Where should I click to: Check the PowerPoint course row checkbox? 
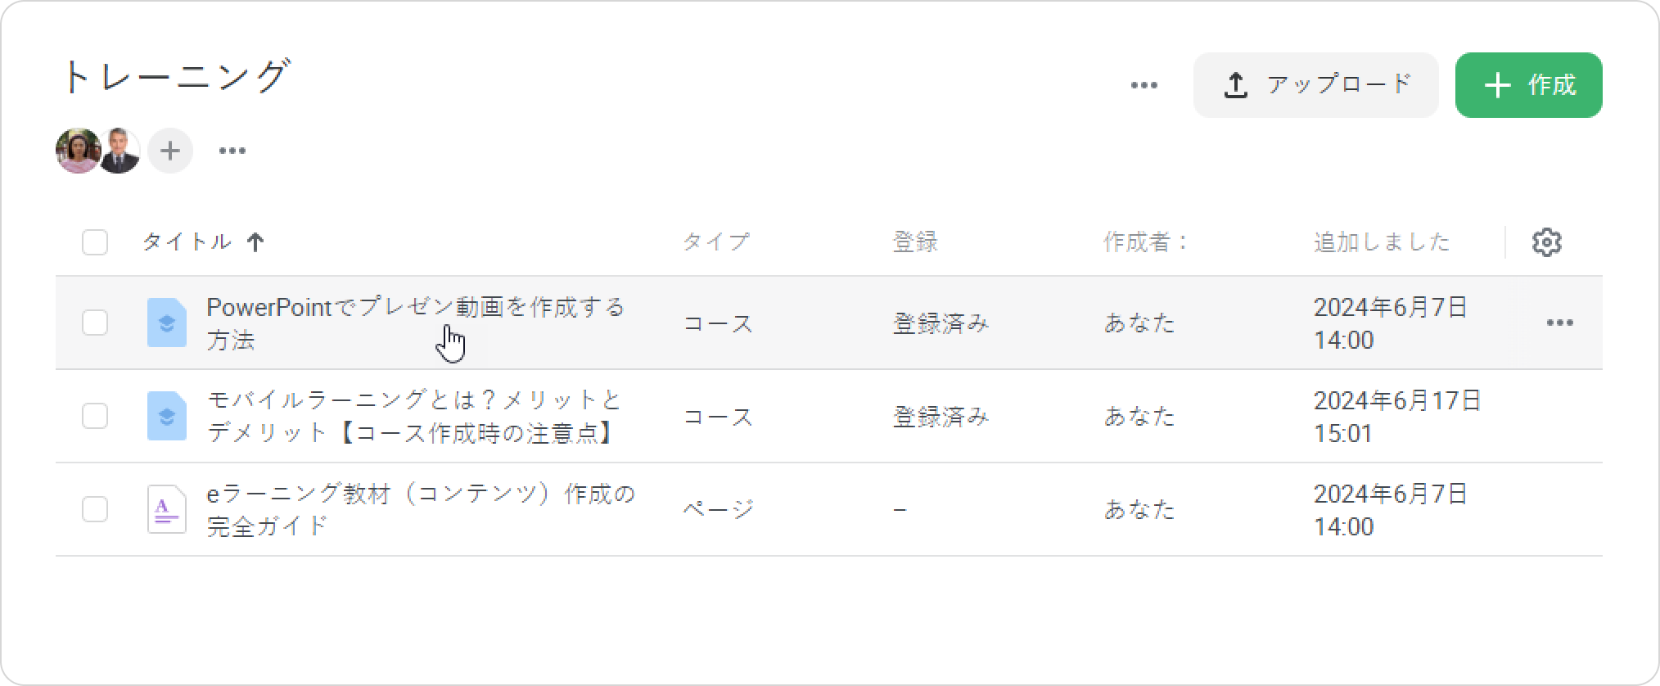95,323
